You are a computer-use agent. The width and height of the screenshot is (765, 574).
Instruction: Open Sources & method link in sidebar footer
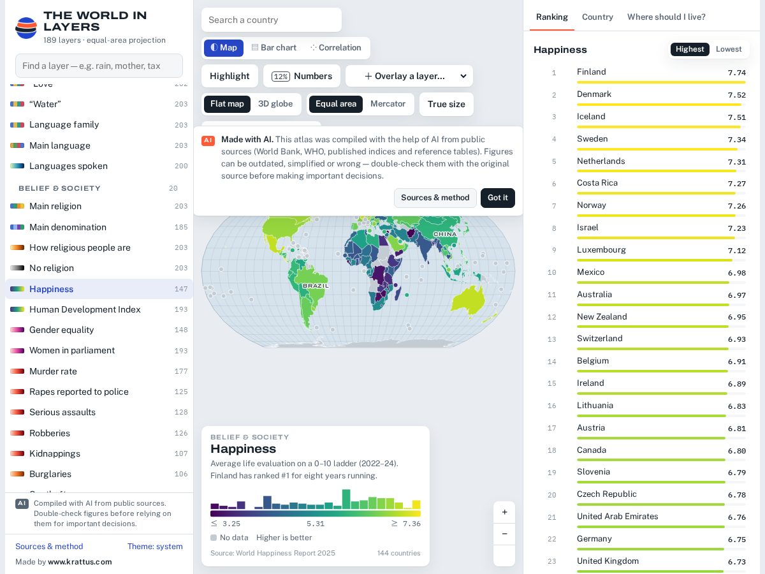(49, 547)
